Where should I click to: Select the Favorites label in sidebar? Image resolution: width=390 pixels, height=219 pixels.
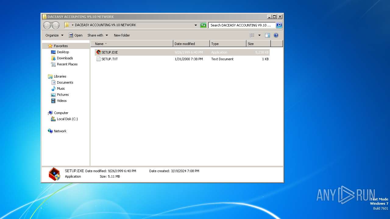tap(61, 46)
